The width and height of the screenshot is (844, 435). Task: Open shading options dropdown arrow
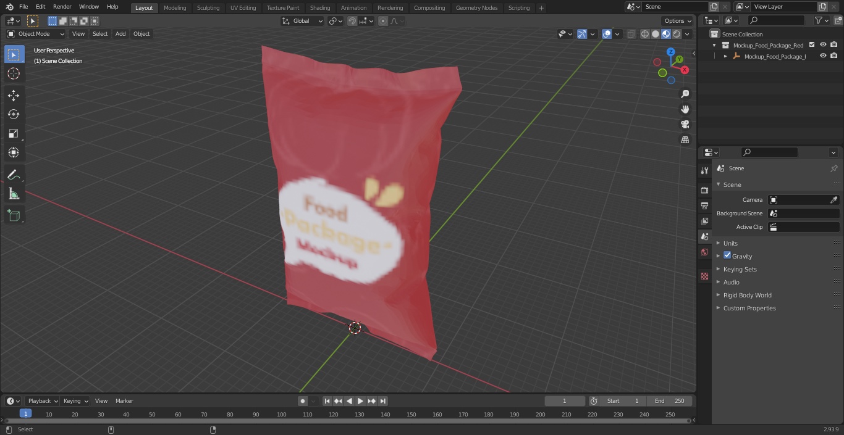click(x=687, y=34)
